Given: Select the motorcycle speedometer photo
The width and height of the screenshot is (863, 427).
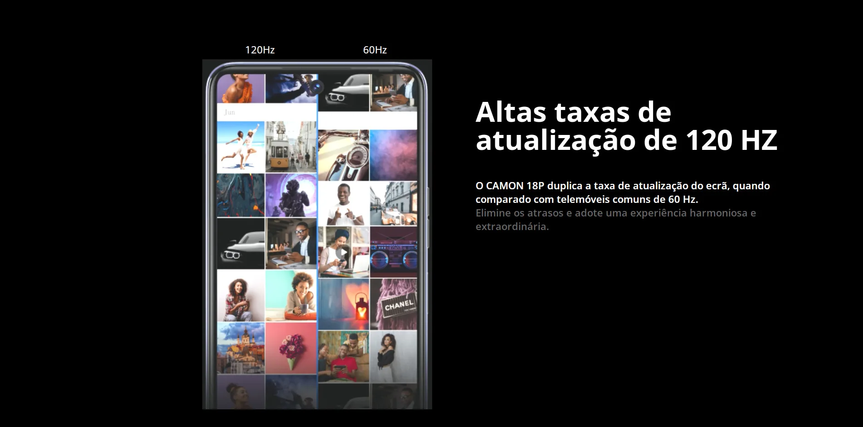Looking at the screenshot, I should tap(344, 155).
